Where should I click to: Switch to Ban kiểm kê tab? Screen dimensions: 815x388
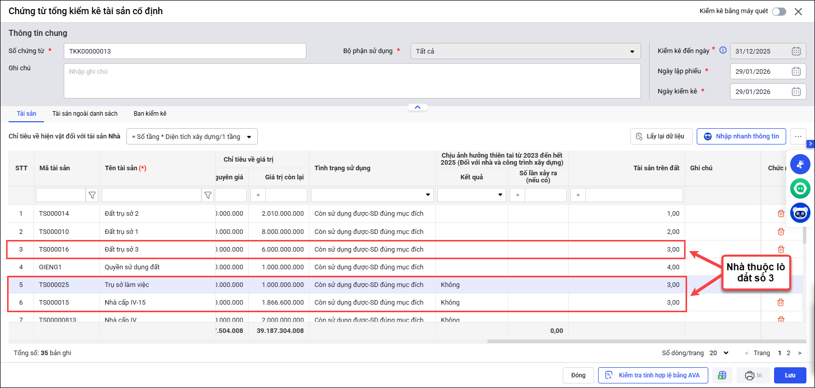click(150, 114)
